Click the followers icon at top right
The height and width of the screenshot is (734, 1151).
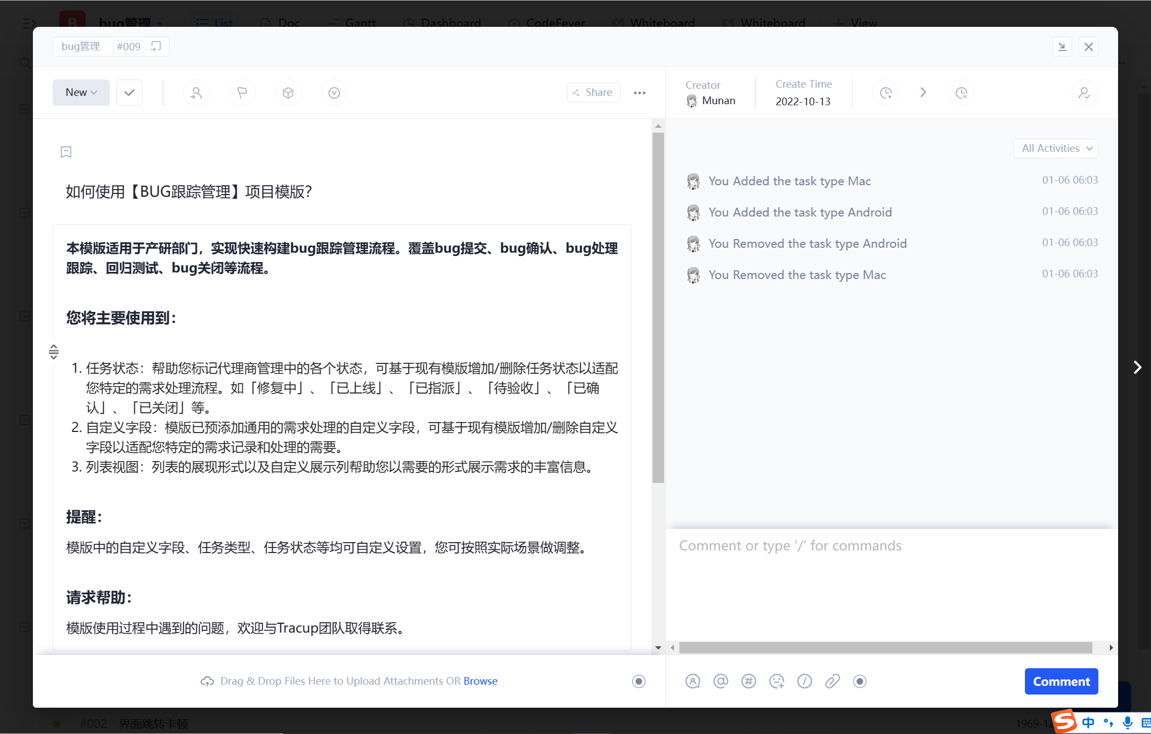click(x=1084, y=93)
